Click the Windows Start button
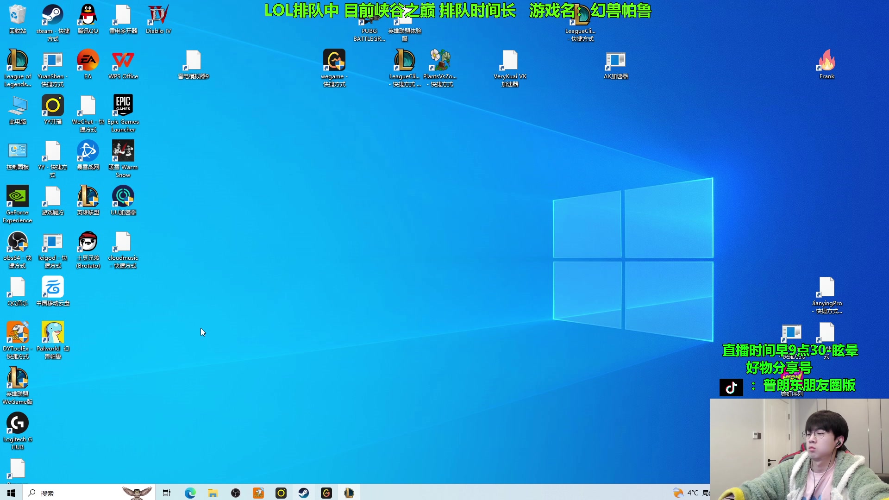Viewport: 889px width, 500px height. click(x=11, y=493)
